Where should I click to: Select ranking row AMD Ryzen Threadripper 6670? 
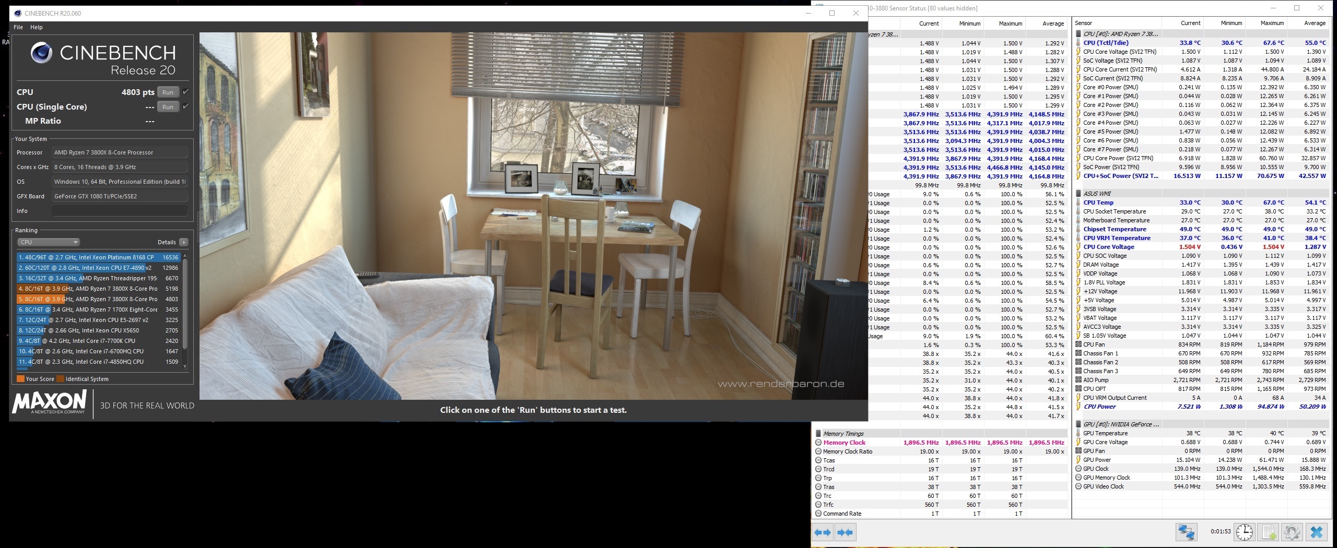[98, 278]
